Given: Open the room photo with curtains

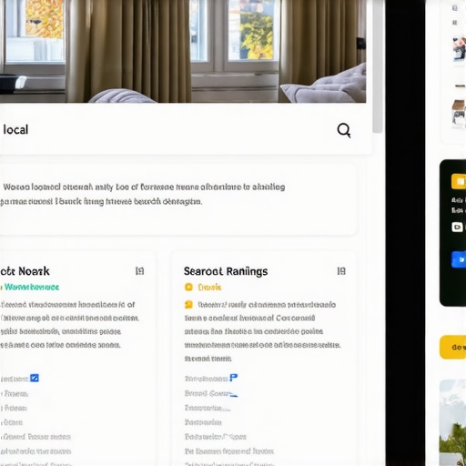Looking at the screenshot, I should point(183,51).
